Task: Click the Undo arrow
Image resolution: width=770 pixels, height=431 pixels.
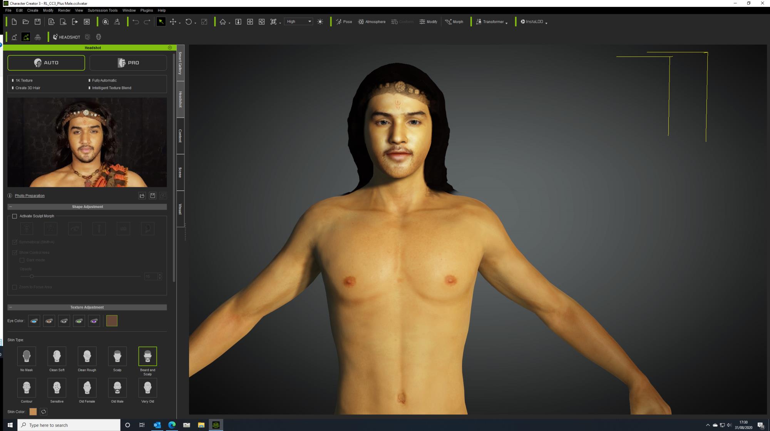Action: coord(136,22)
